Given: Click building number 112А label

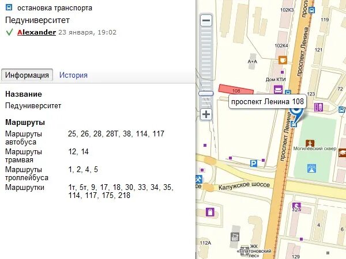Looking at the screenshot, I should 205,243.
